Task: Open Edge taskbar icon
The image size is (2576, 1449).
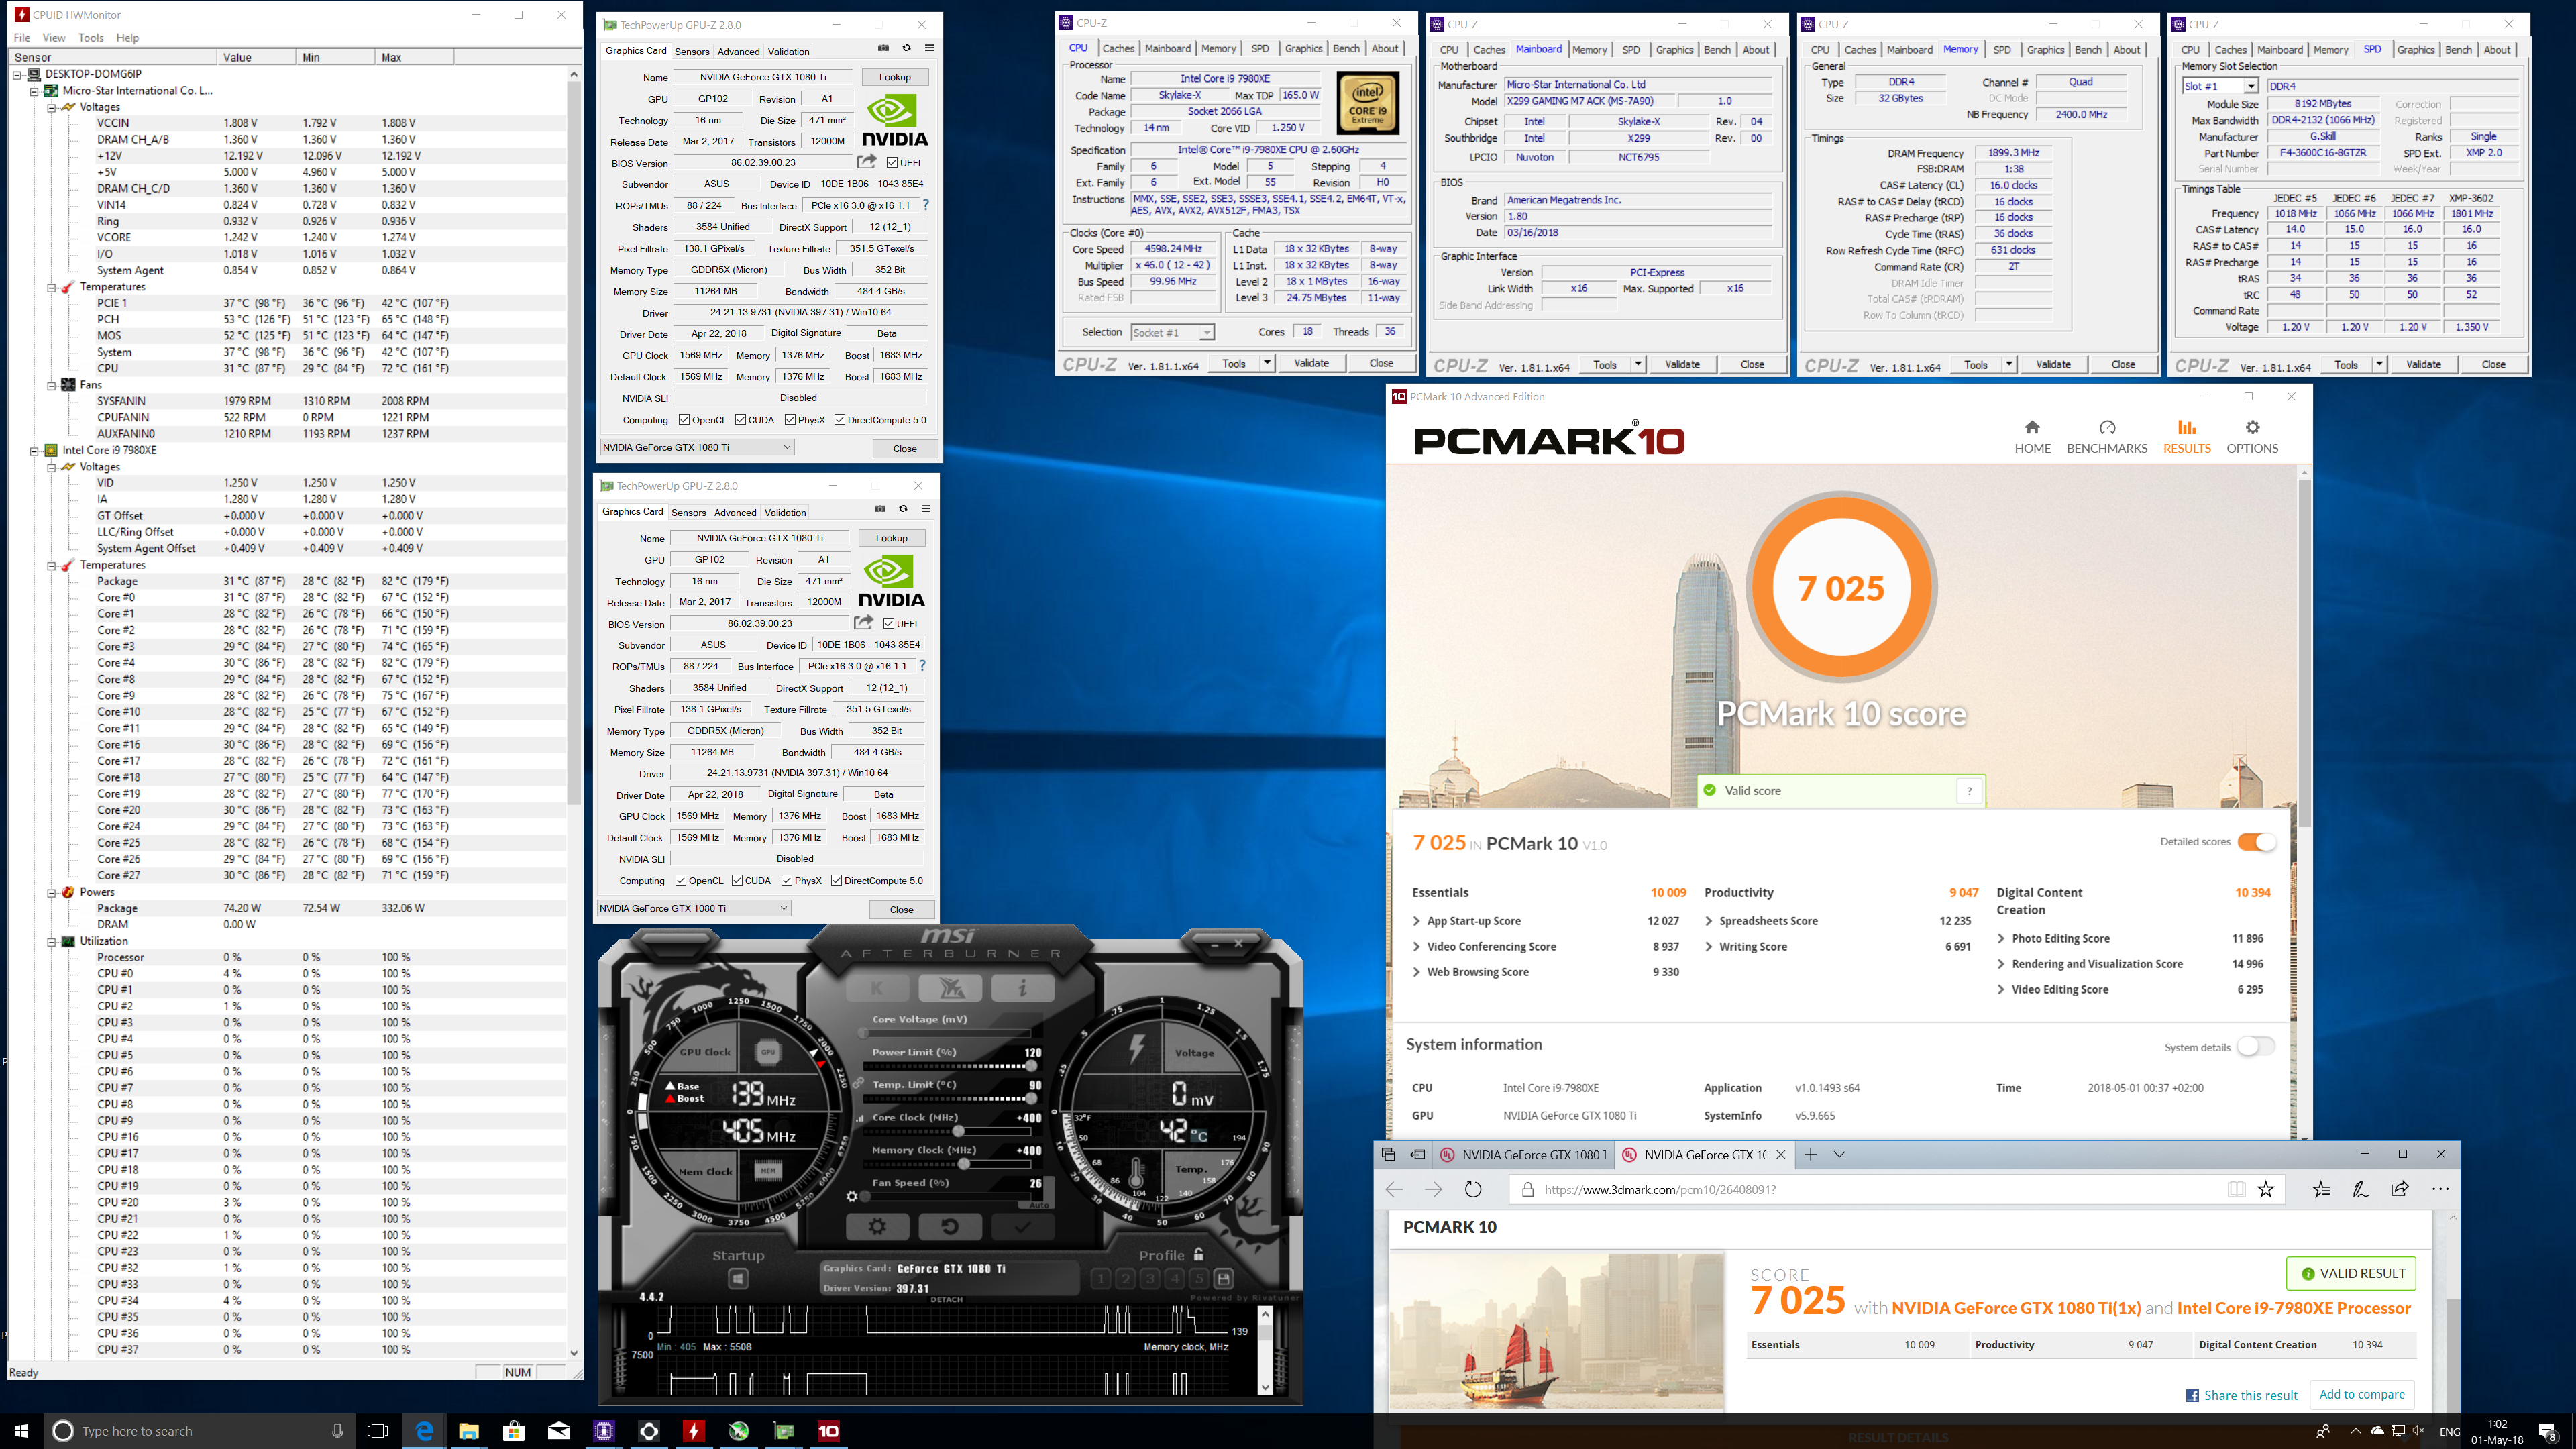Action: [424, 1430]
